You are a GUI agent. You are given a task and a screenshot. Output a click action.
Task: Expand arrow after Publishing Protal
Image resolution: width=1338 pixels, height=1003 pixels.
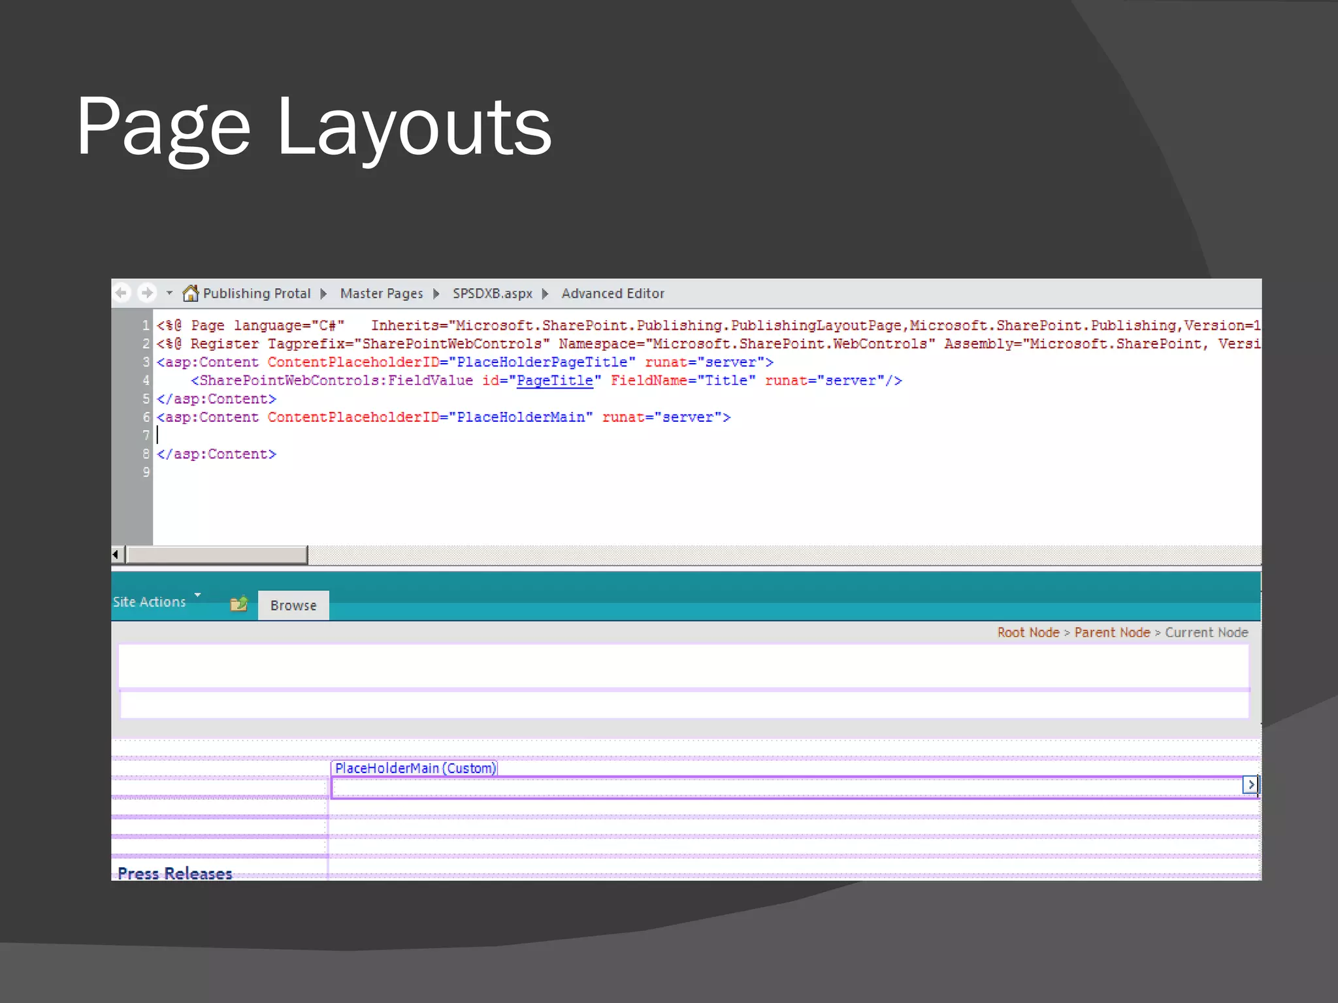point(323,294)
